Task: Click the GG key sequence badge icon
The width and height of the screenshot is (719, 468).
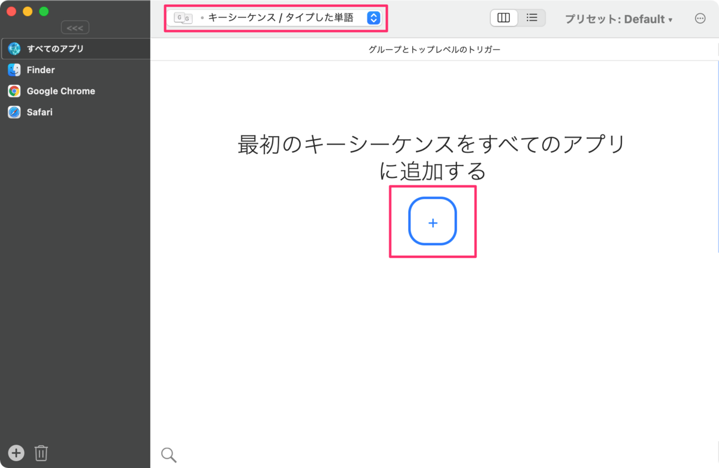Action: click(183, 19)
